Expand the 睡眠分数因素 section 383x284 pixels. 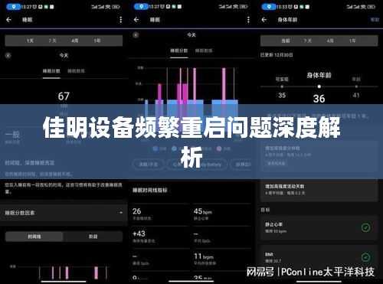(x=64, y=213)
